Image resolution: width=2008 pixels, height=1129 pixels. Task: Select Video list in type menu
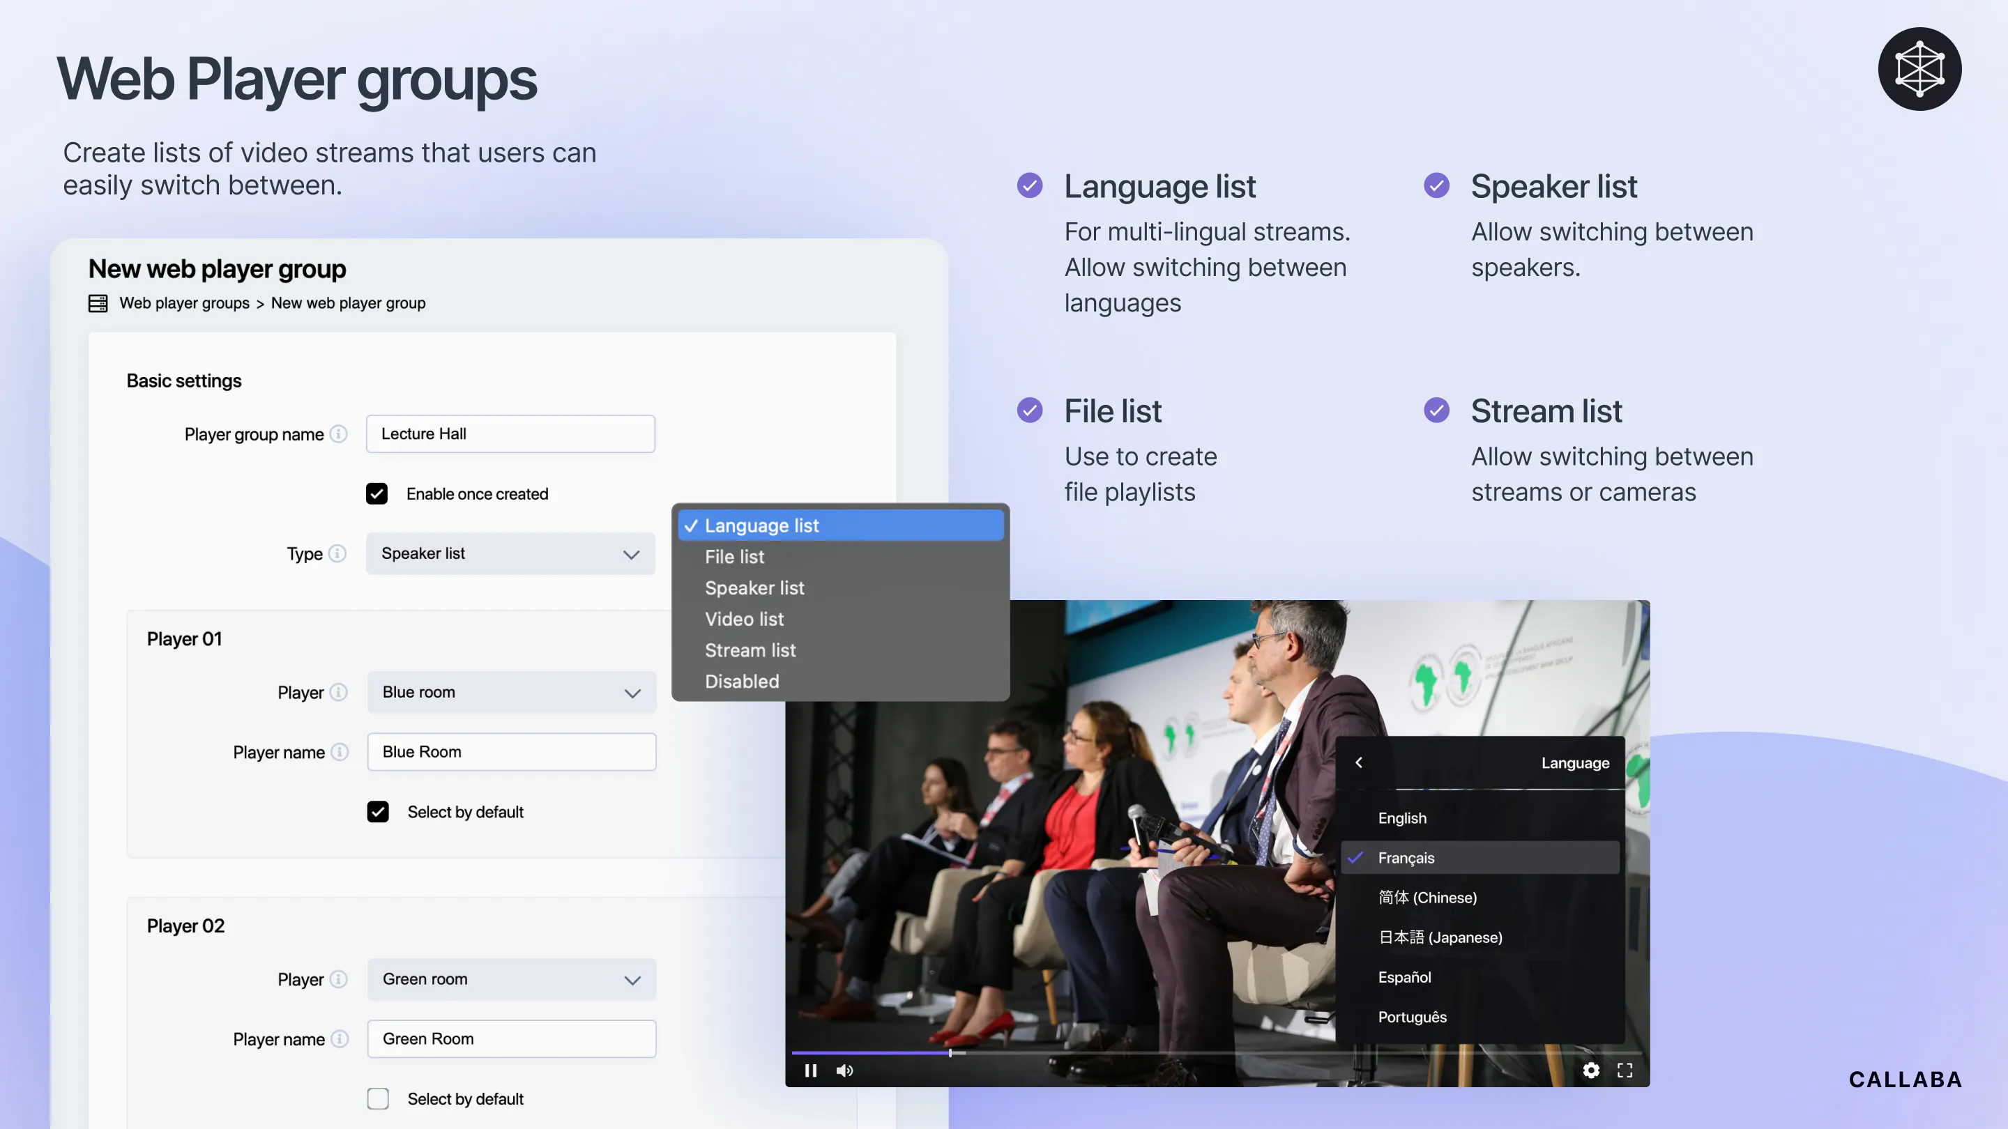point(840,620)
